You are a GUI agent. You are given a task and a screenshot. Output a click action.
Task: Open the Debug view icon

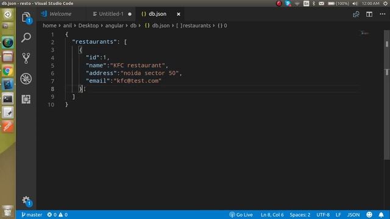[x=26, y=78]
